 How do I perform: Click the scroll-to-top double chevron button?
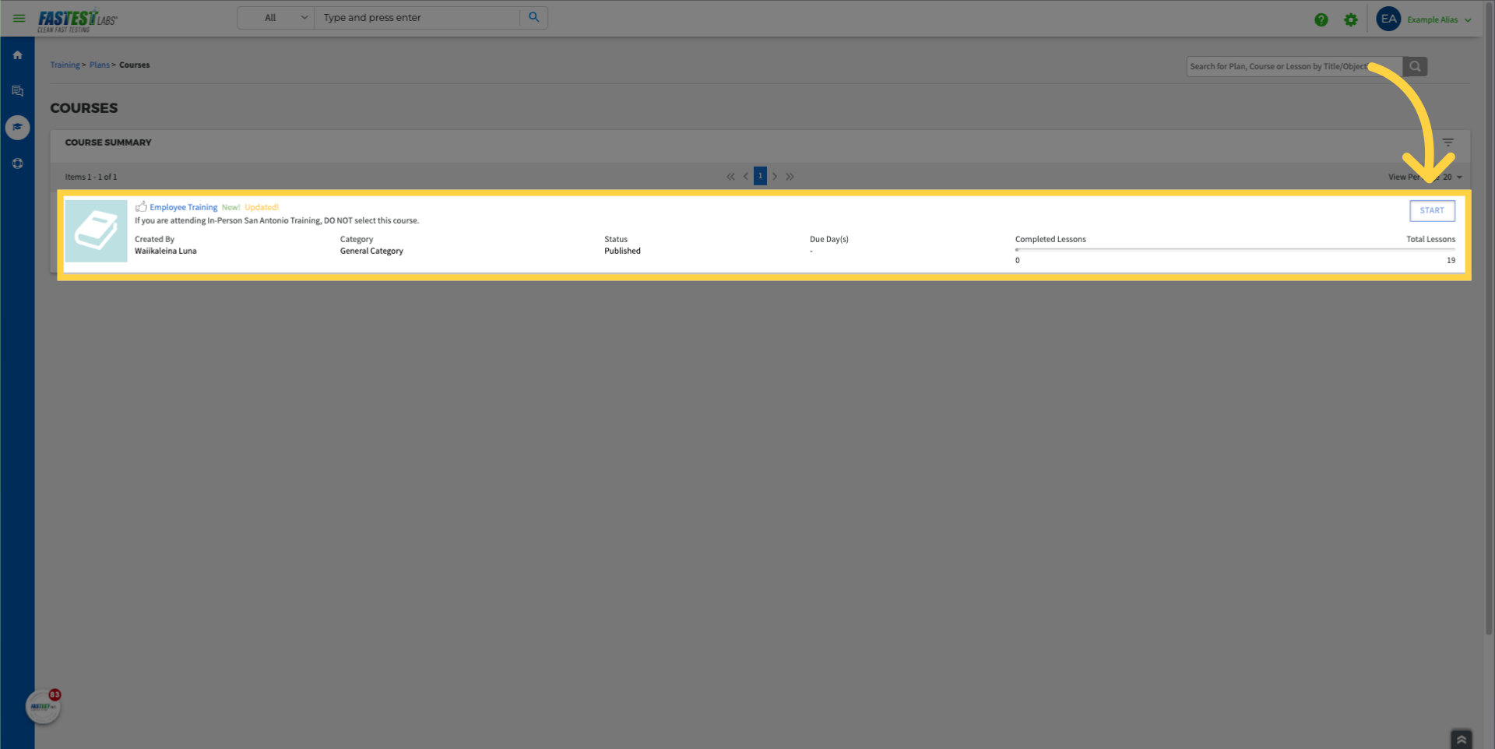point(1462,740)
